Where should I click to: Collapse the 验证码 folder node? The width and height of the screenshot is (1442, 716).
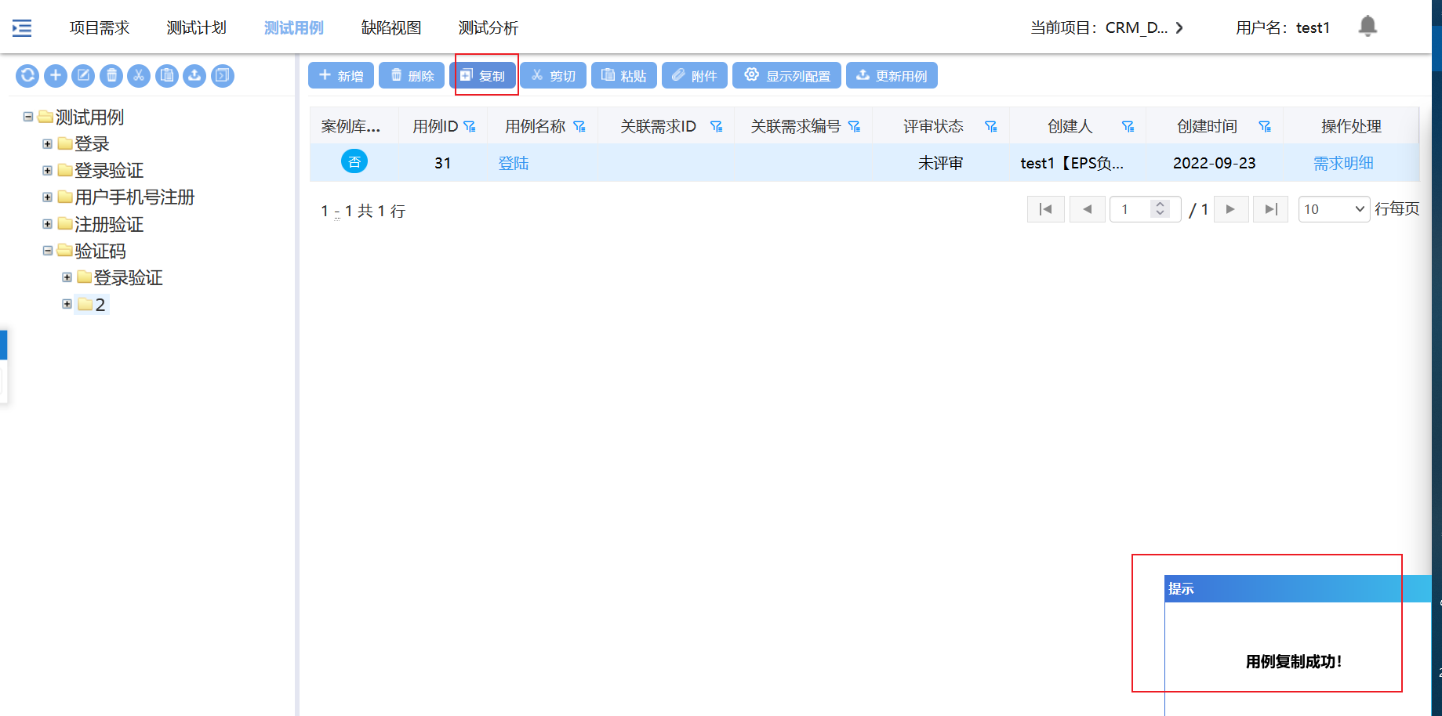tap(47, 251)
